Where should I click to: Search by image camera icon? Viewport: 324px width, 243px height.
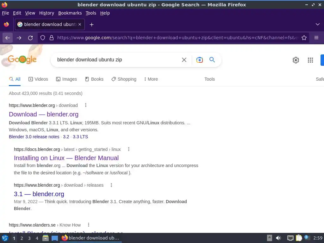click(199, 60)
